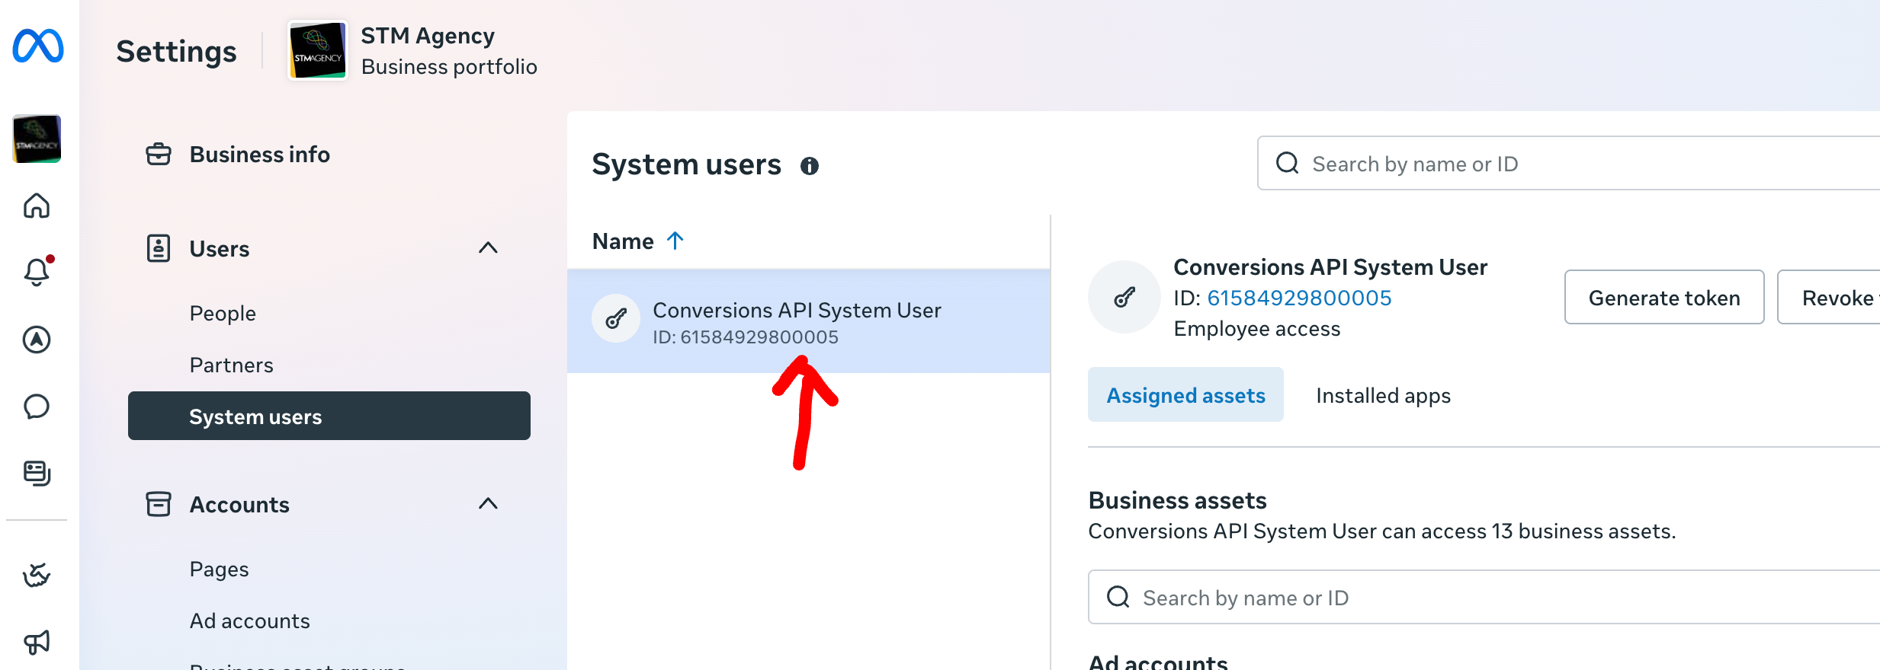Viewport: 1880px width, 670px height.
Task: Click the Business info briefcase icon
Action: [x=159, y=155]
